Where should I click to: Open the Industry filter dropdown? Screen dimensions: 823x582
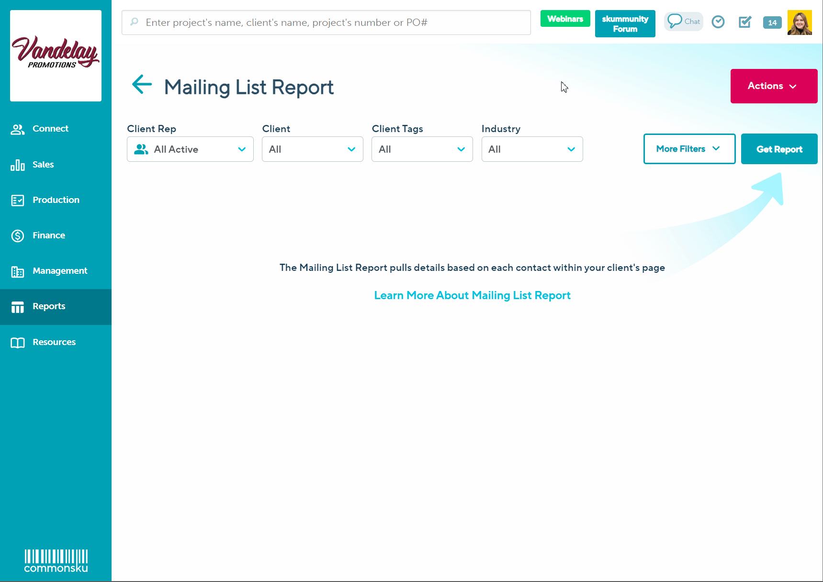532,149
